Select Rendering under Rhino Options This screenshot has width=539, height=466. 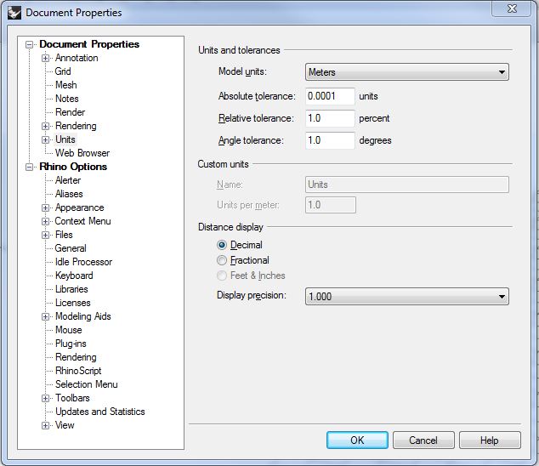click(x=76, y=357)
